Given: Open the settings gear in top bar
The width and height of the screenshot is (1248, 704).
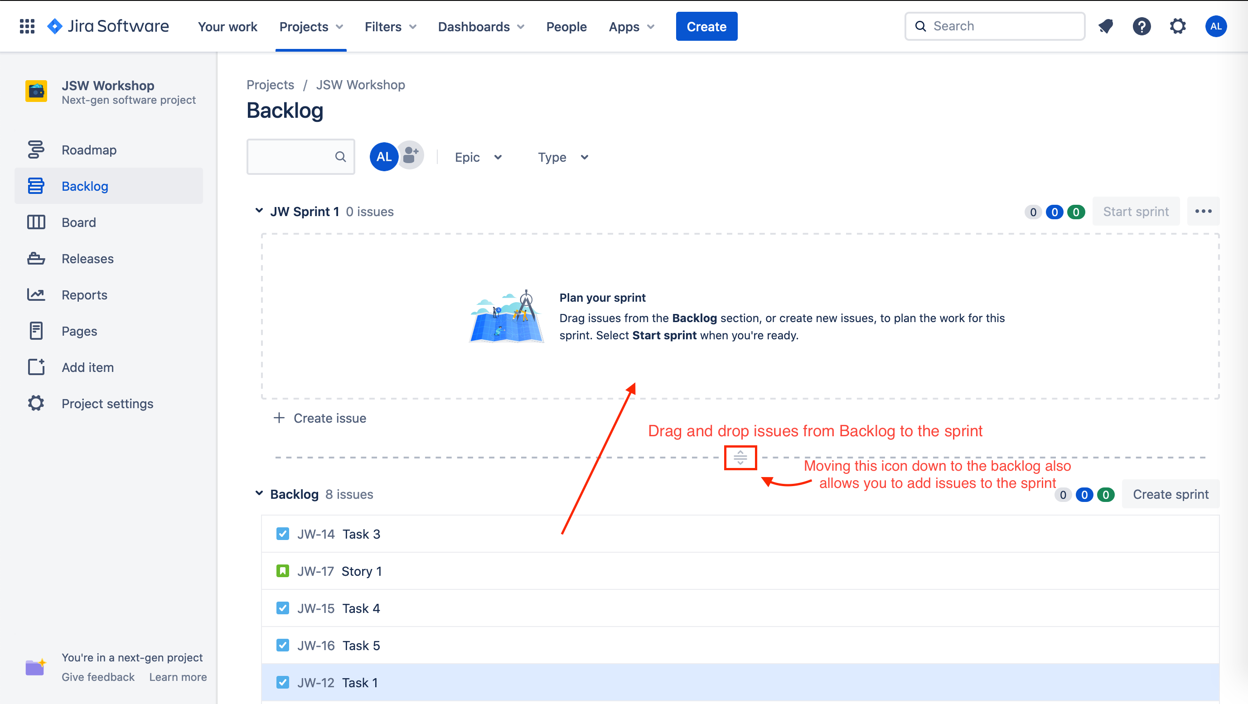Looking at the screenshot, I should click(x=1178, y=26).
